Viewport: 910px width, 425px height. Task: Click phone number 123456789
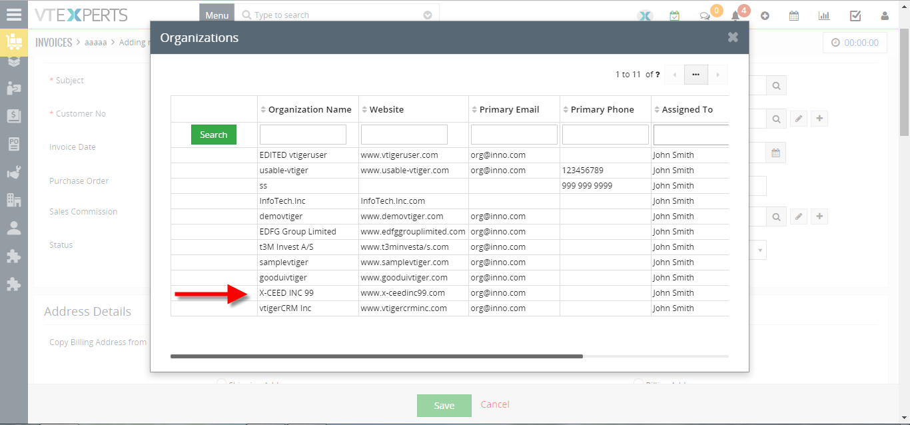click(583, 171)
